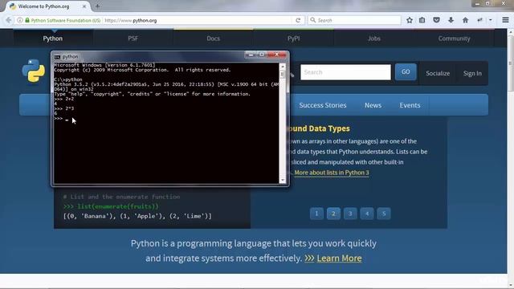514x289 pixels.
Task: Click the command prompt title bar icon
Action: click(x=57, y=57)
